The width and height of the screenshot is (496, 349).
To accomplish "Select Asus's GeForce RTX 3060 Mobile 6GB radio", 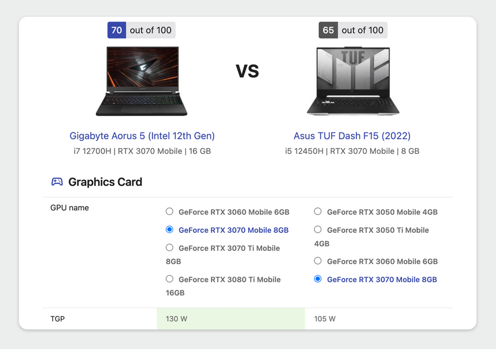I will (318, 261).
